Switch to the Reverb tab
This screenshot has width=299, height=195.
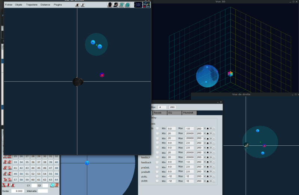[x=158, y=113]
